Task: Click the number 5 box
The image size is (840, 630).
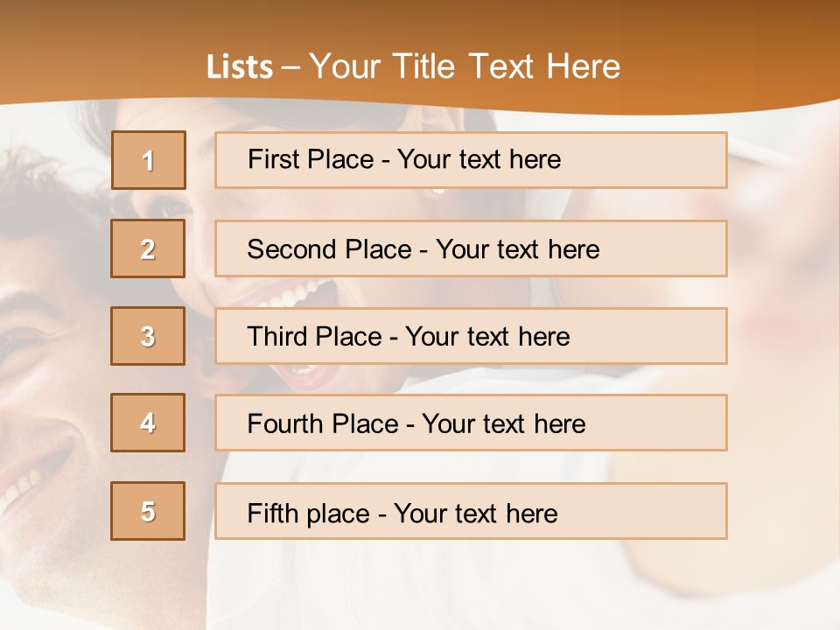Action: click(x=148, y=511)
